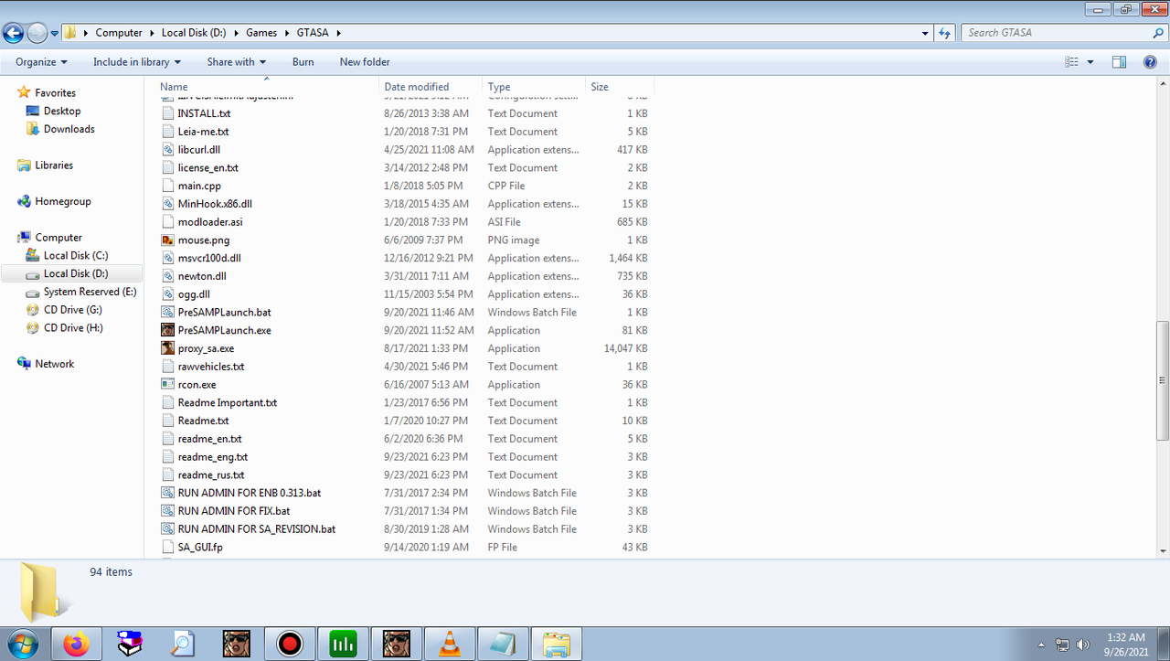Expand the arrow after Computer in the breadcrumb

[x=153, y=33]
